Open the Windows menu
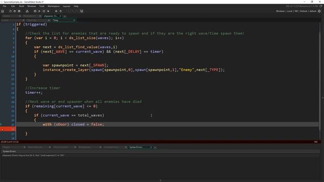 pyautogui.click(x=31, y=6)
